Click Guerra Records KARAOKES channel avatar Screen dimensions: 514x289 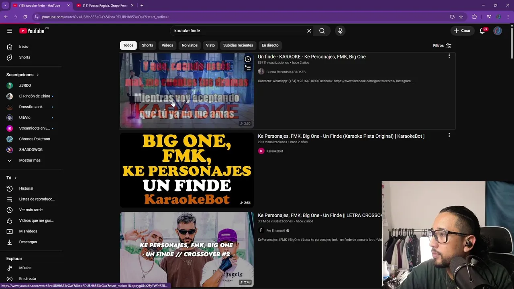261,72
